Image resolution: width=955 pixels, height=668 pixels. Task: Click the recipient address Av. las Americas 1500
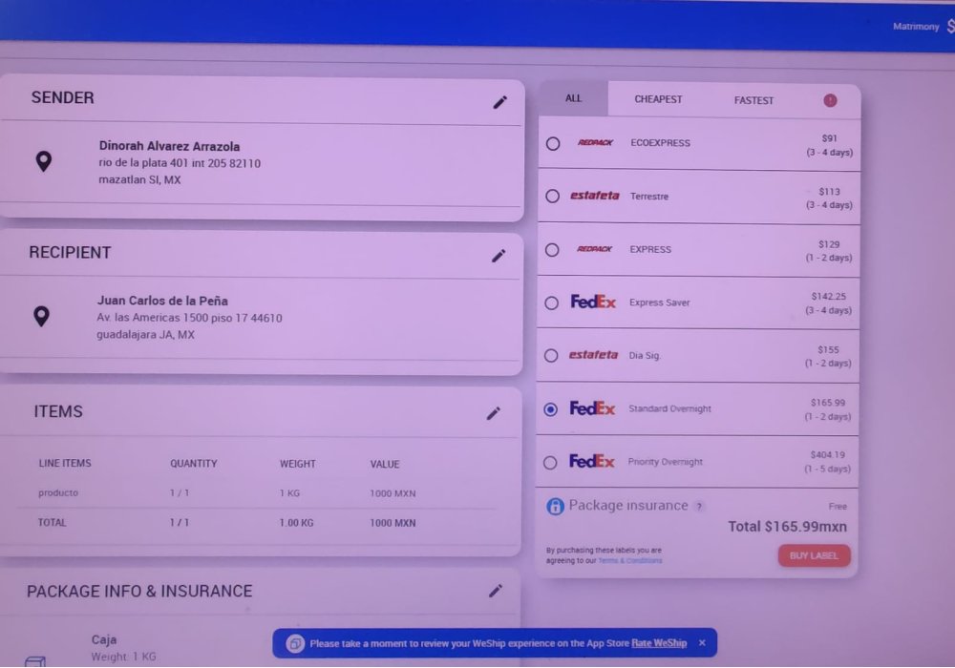[x=189, y=318]
